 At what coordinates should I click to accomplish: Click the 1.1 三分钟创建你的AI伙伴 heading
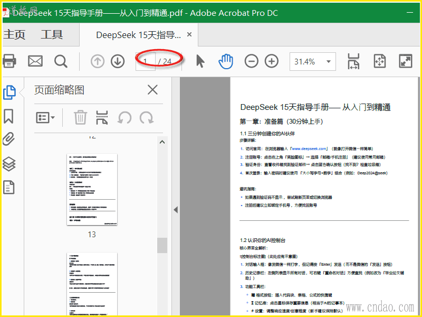pos(267,134)
